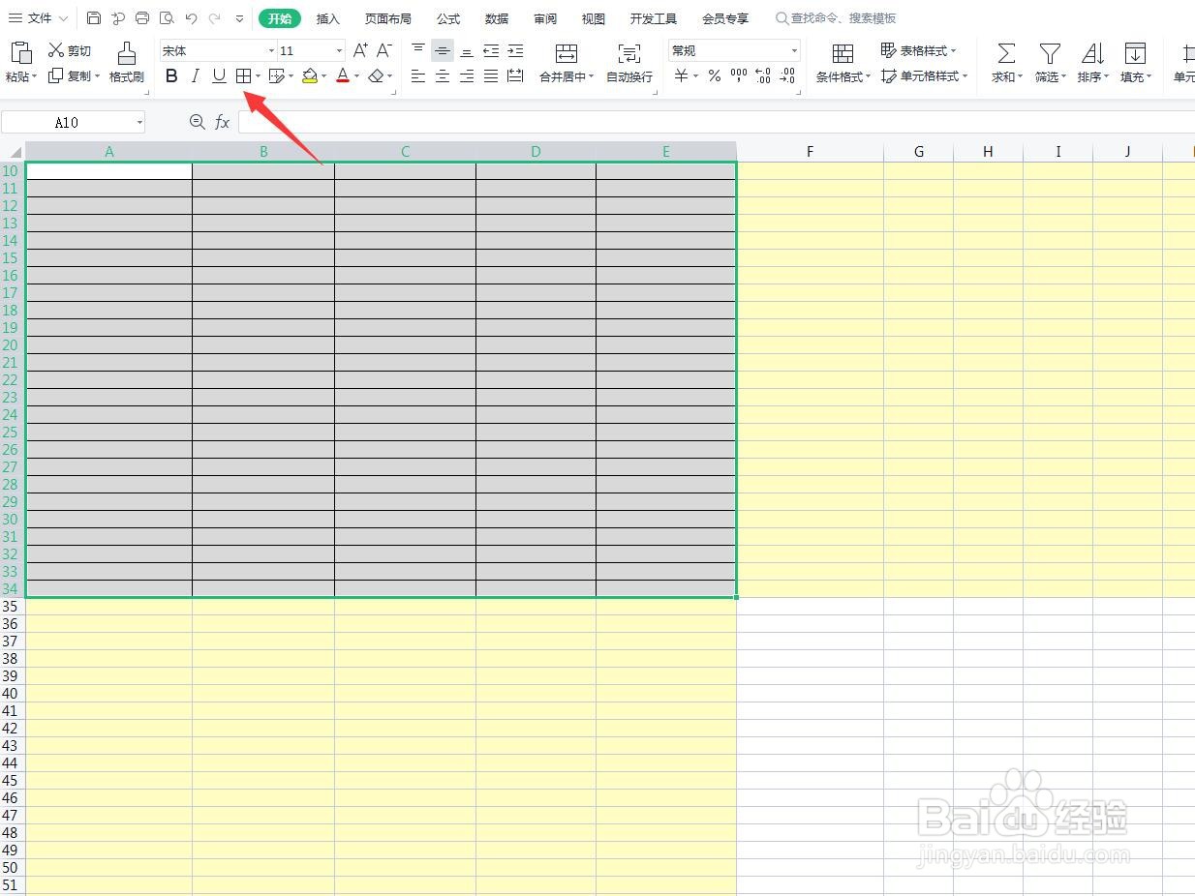The width and height of the screenshot is (1195, 896).
Task: Click the distributed alignment icon
Action: [515, 75]
